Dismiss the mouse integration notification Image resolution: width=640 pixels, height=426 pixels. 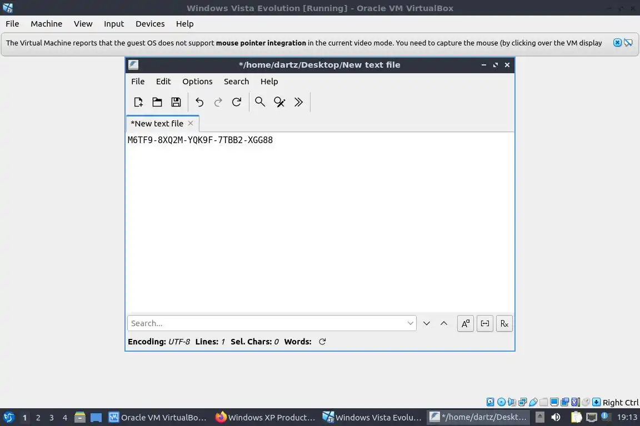pyautogui.click(x=618, y=42)
